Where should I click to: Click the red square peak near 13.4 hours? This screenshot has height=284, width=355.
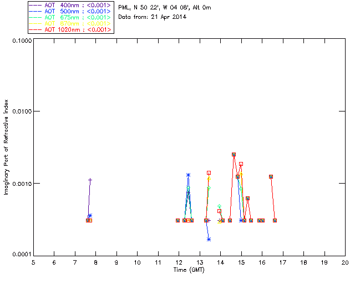point(209,173)
